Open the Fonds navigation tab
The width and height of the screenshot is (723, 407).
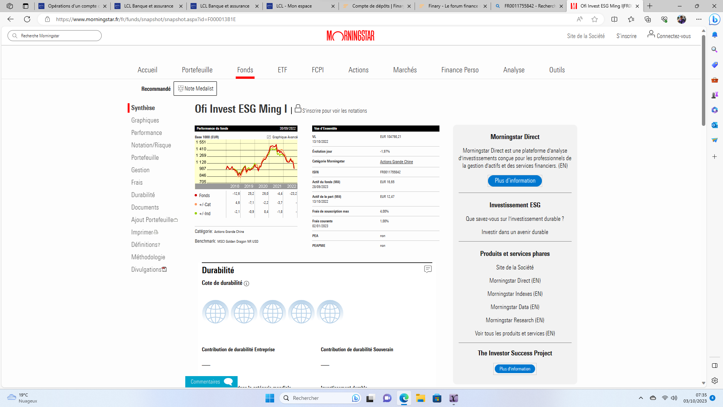[x=245, y=70]
